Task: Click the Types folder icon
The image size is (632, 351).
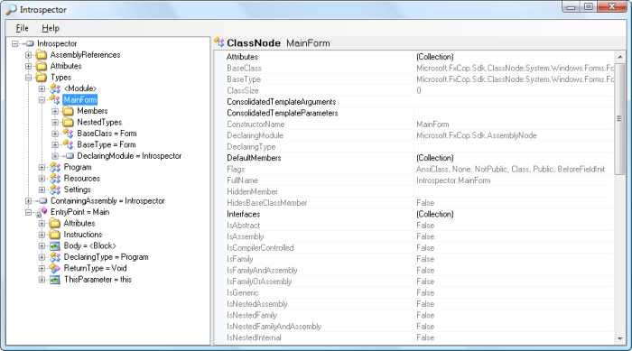Action: pyautogui.click(x=42, y=77)
